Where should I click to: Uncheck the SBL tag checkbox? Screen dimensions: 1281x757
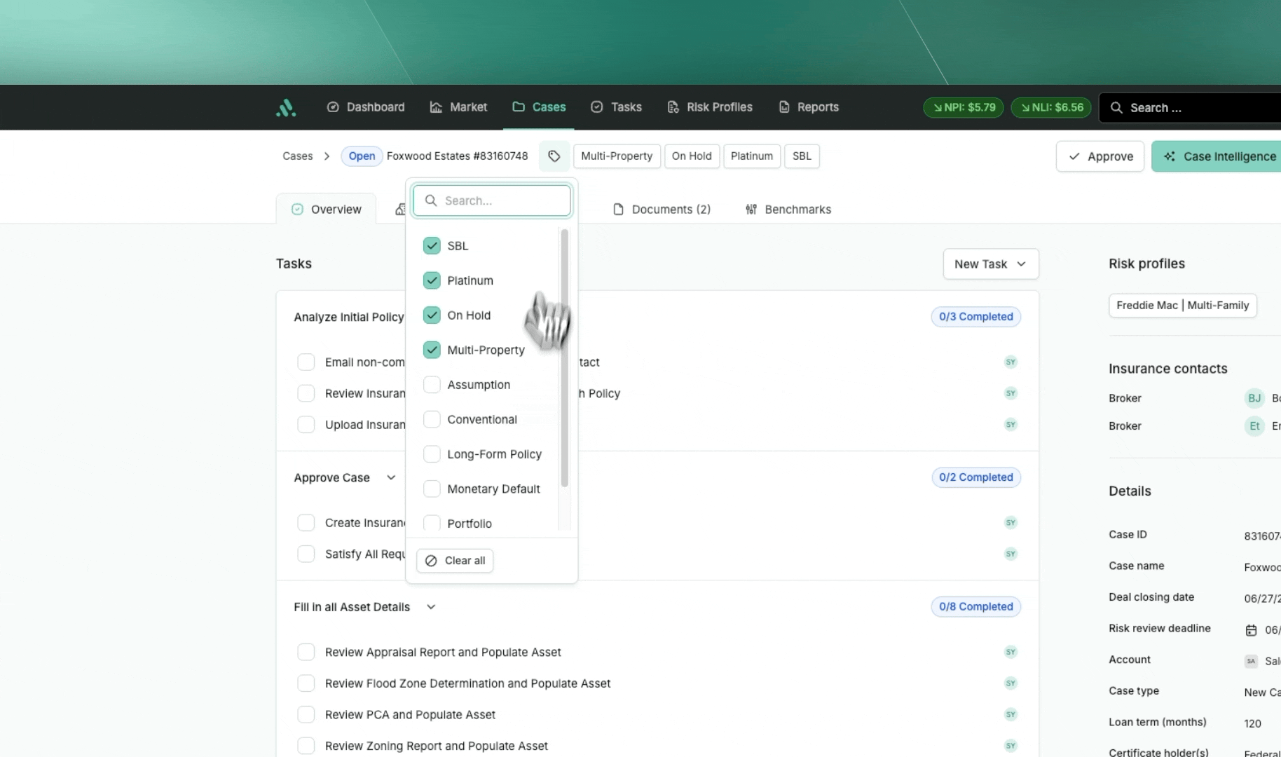coord(432,246)
